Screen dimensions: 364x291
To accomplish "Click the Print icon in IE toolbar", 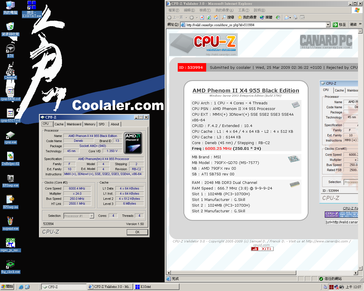I will [x=295, y=17].
